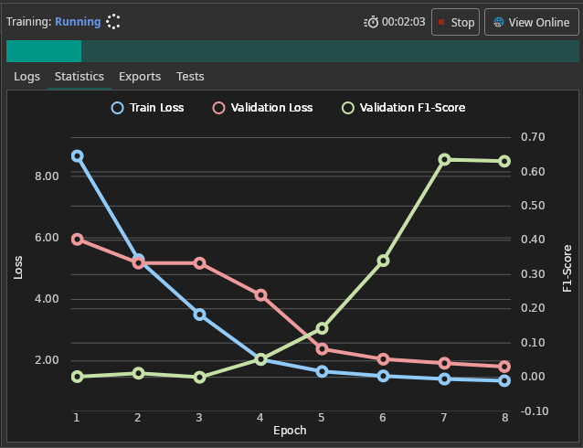Screen dimensions: 583x448
Task: Click the stopwatch timer icon
Action: [371, 22]
